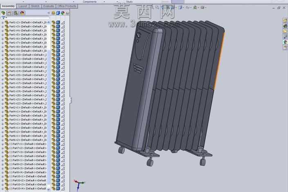288x192 pixels.
Task: Click the component icon of Part2<1>
Action: coord(7,108)
